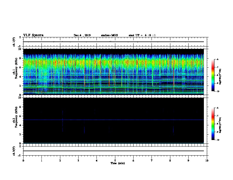233x180 pixels.
Task: Click the "station=MOS" header label
Action: coord(109,35)
